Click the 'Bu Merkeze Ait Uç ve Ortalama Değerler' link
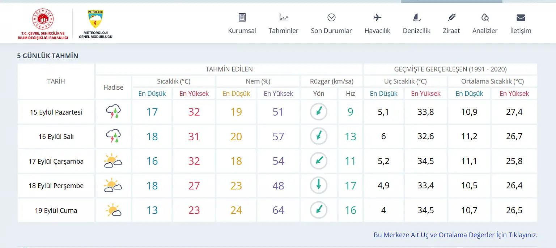The width and height of the screenshot is (556, 248). 455,235
